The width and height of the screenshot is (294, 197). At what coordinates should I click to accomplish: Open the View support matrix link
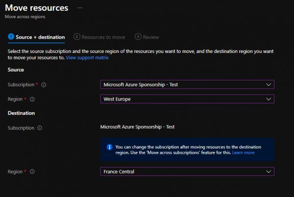87,57
